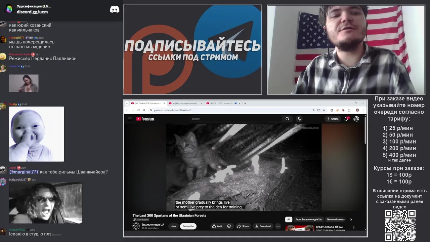Viewport: 430px width, 242px height.
Task: Click the Create button
Action: tap(333, 119)
